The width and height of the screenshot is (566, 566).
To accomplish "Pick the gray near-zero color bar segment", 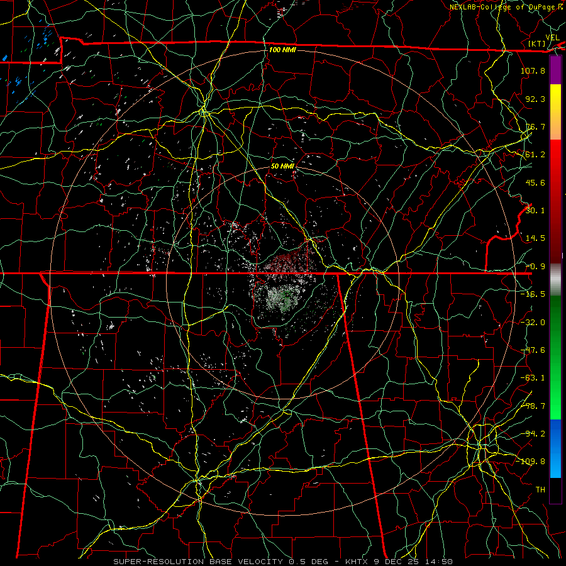I will tap(555, 280).
